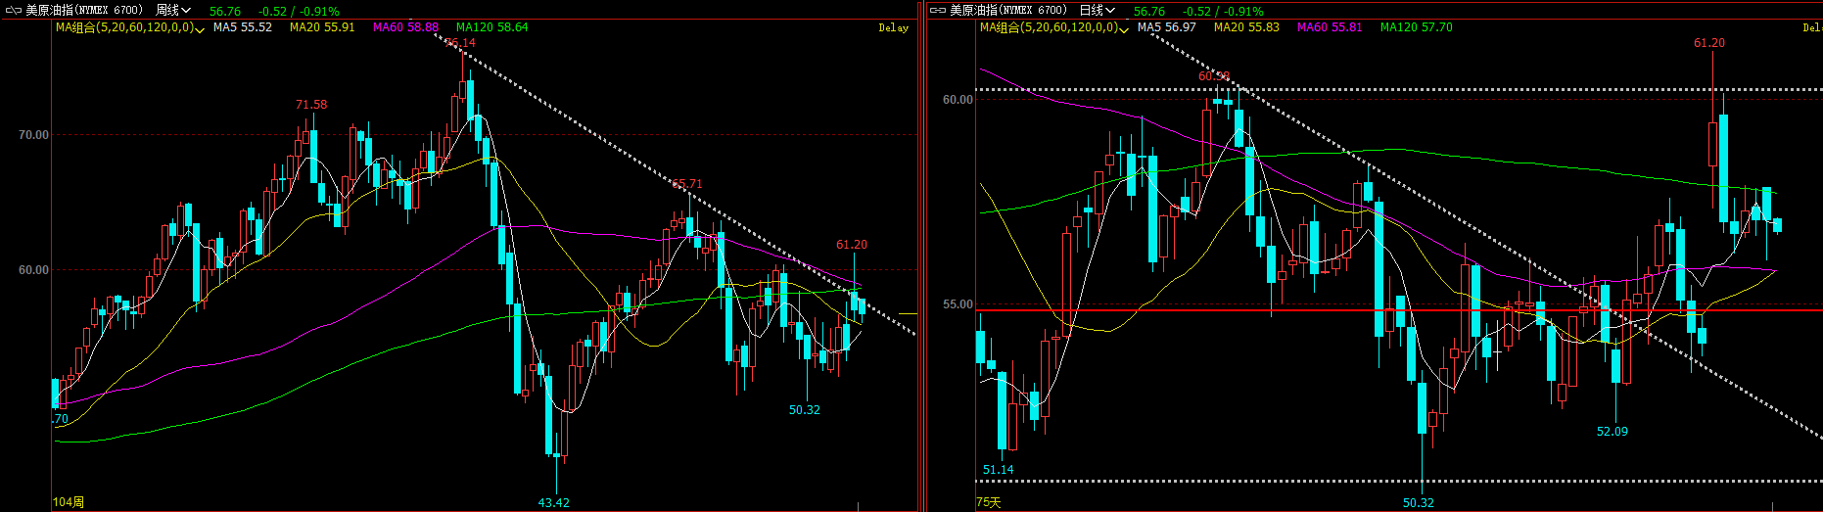Select MA5 56.97 label on daily chart
Viewport: 1823px width, 512px height.
tap(1166, 27)
